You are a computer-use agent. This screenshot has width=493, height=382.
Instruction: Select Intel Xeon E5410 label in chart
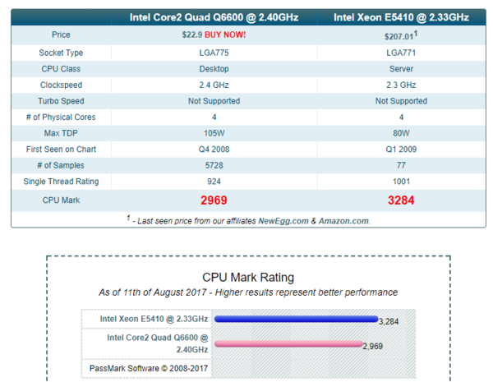point(154,320)
